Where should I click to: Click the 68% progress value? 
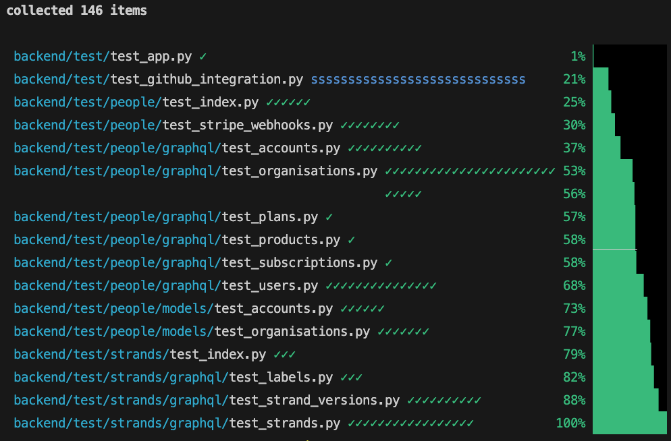[574, 286]
